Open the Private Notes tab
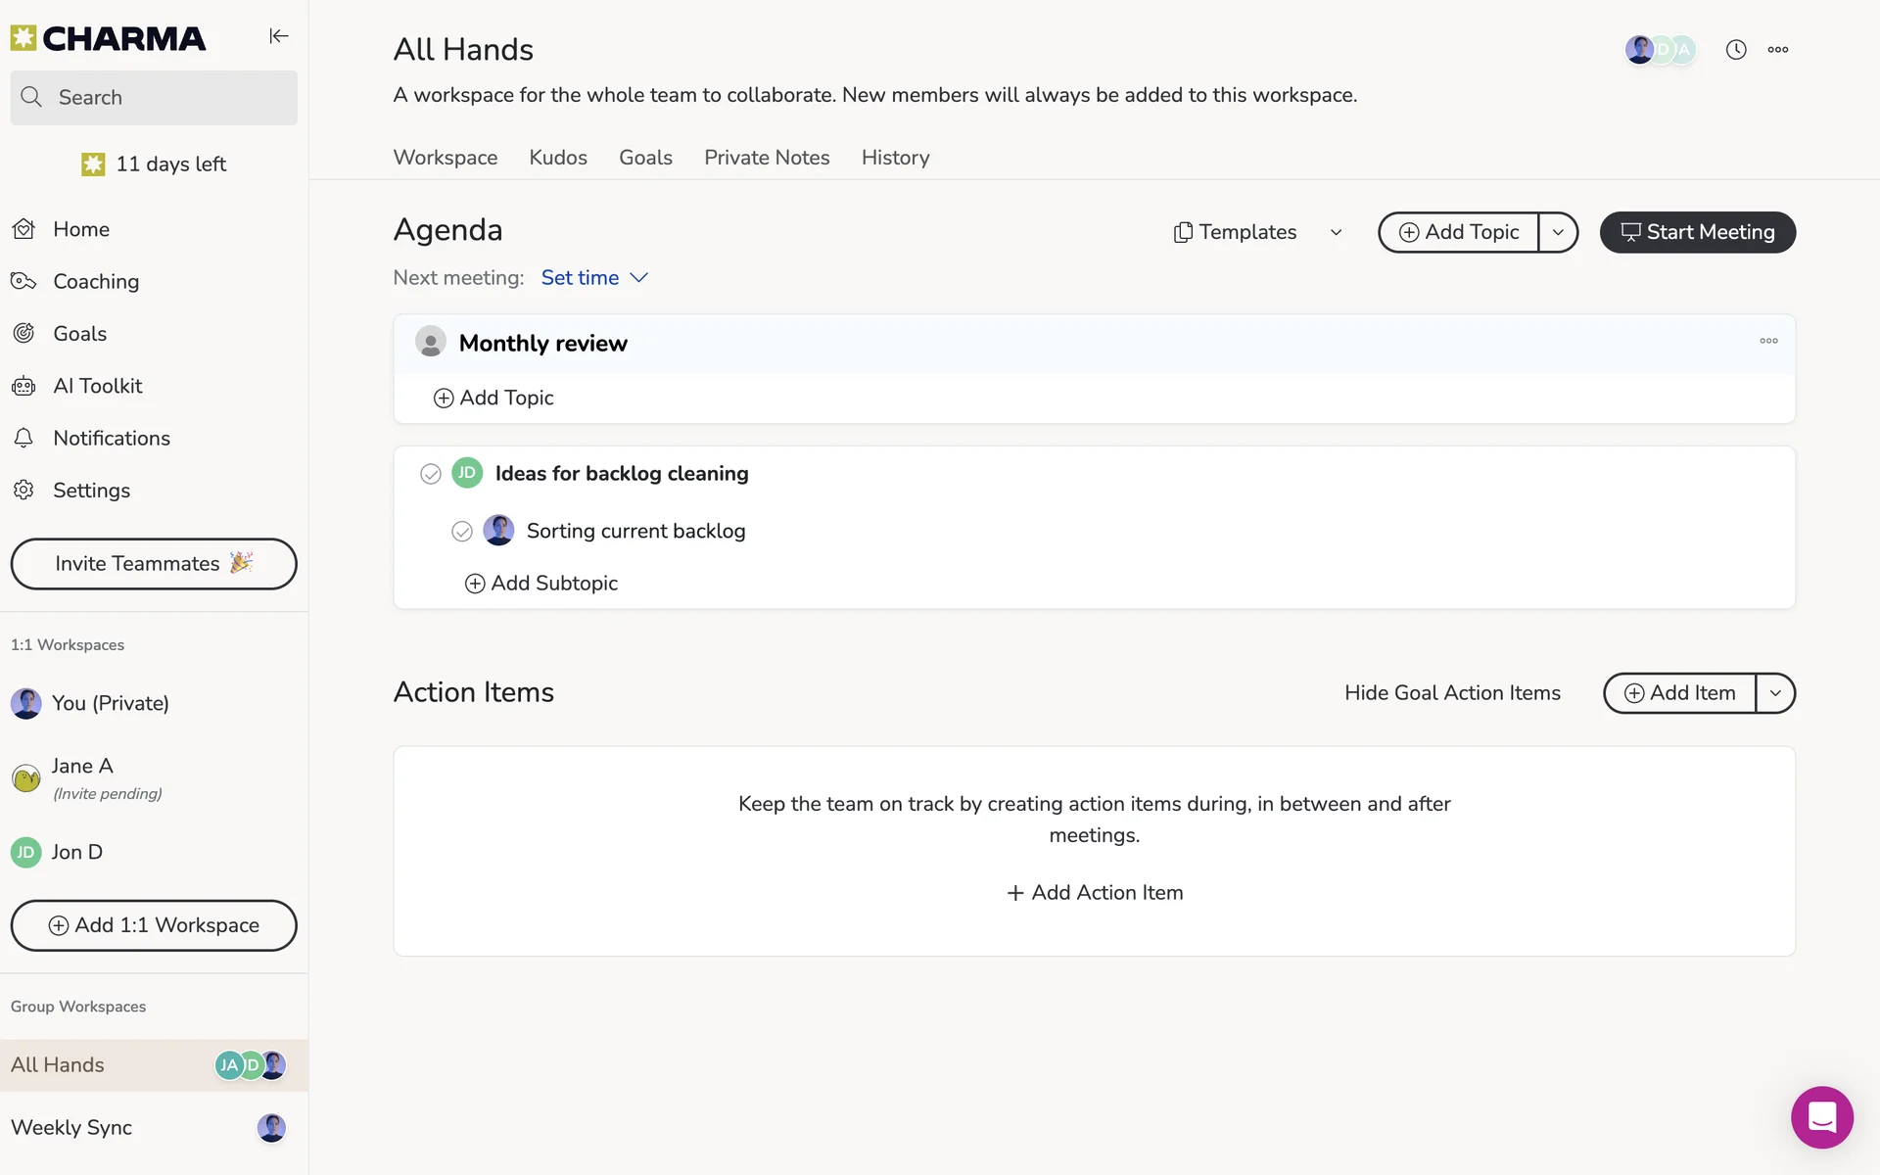 point(767,158)
